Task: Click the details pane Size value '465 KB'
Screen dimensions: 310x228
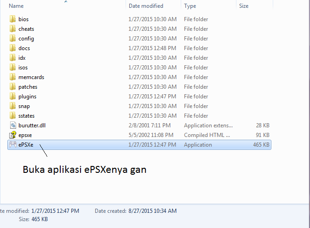Action: 40,219
